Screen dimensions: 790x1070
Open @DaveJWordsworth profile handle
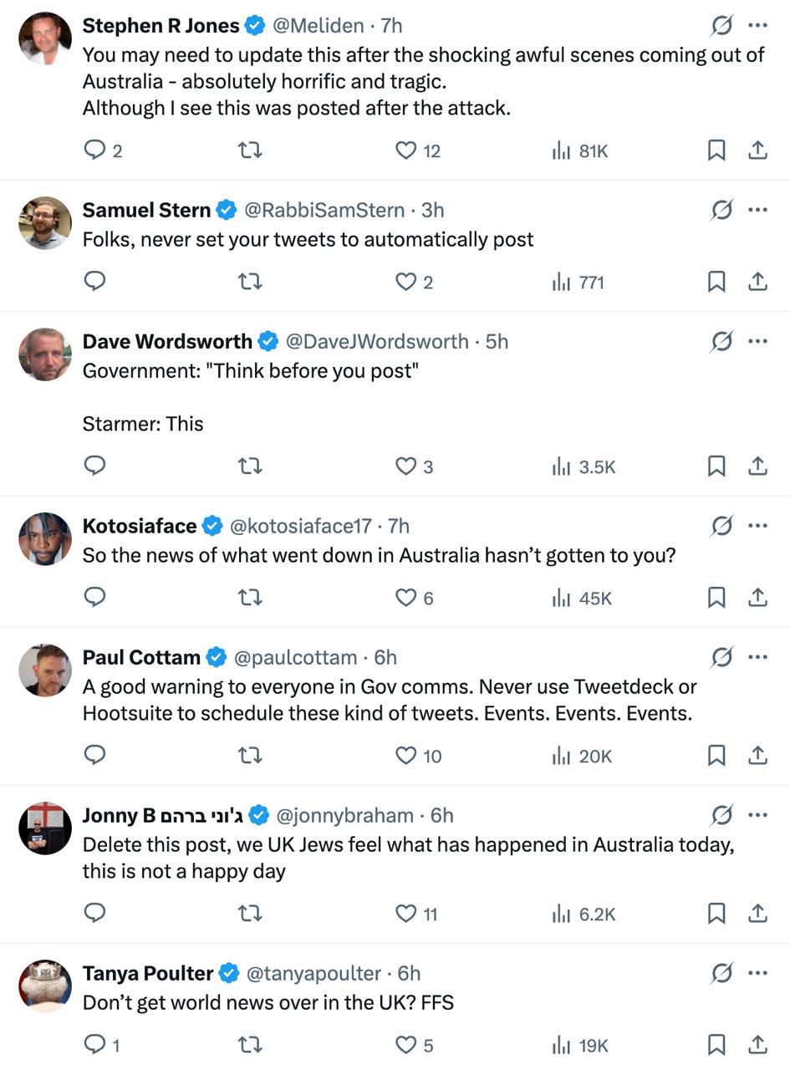(377, 341)
